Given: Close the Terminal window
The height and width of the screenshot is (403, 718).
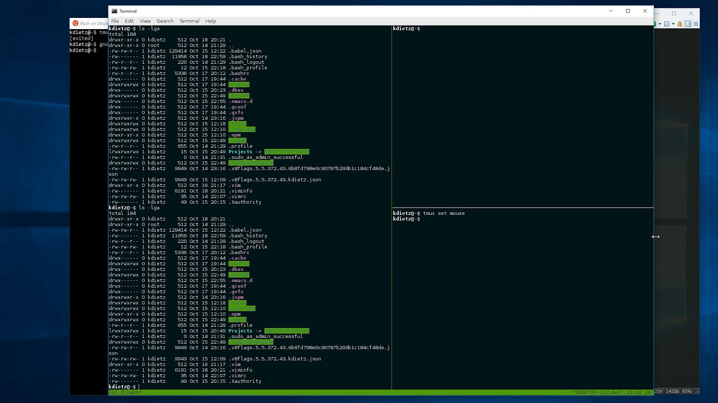Looking at the screenshot, I should tap(645, 11).
